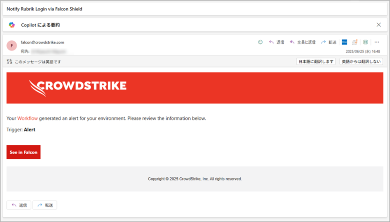This screenshot has width=390, height=222.
Task: Reply using the header 返信 button
Action: click(276, 42)
